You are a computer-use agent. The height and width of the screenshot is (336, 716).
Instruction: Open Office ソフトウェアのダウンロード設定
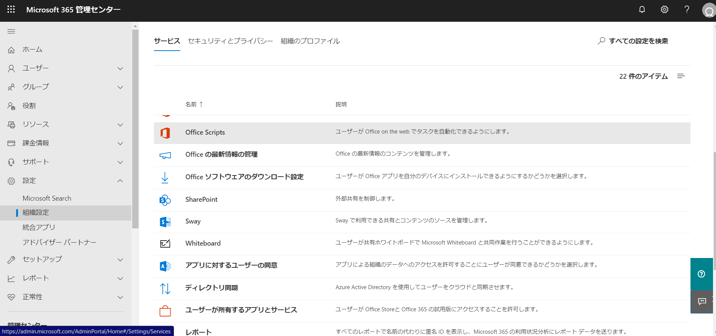(244, 177)
